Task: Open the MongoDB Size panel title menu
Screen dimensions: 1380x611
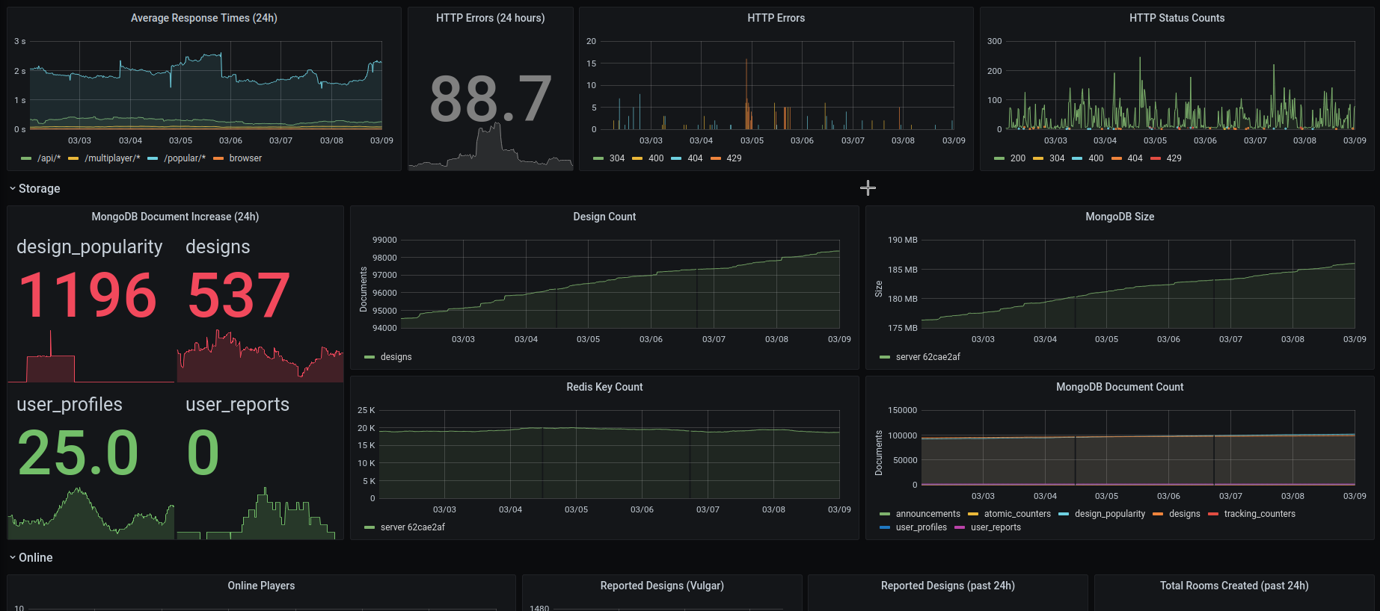Action: [x=1120, y=217]
